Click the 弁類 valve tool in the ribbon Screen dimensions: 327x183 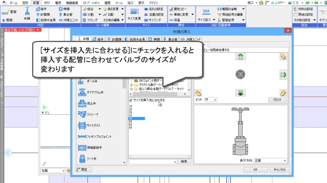click(x=27, y=14)
